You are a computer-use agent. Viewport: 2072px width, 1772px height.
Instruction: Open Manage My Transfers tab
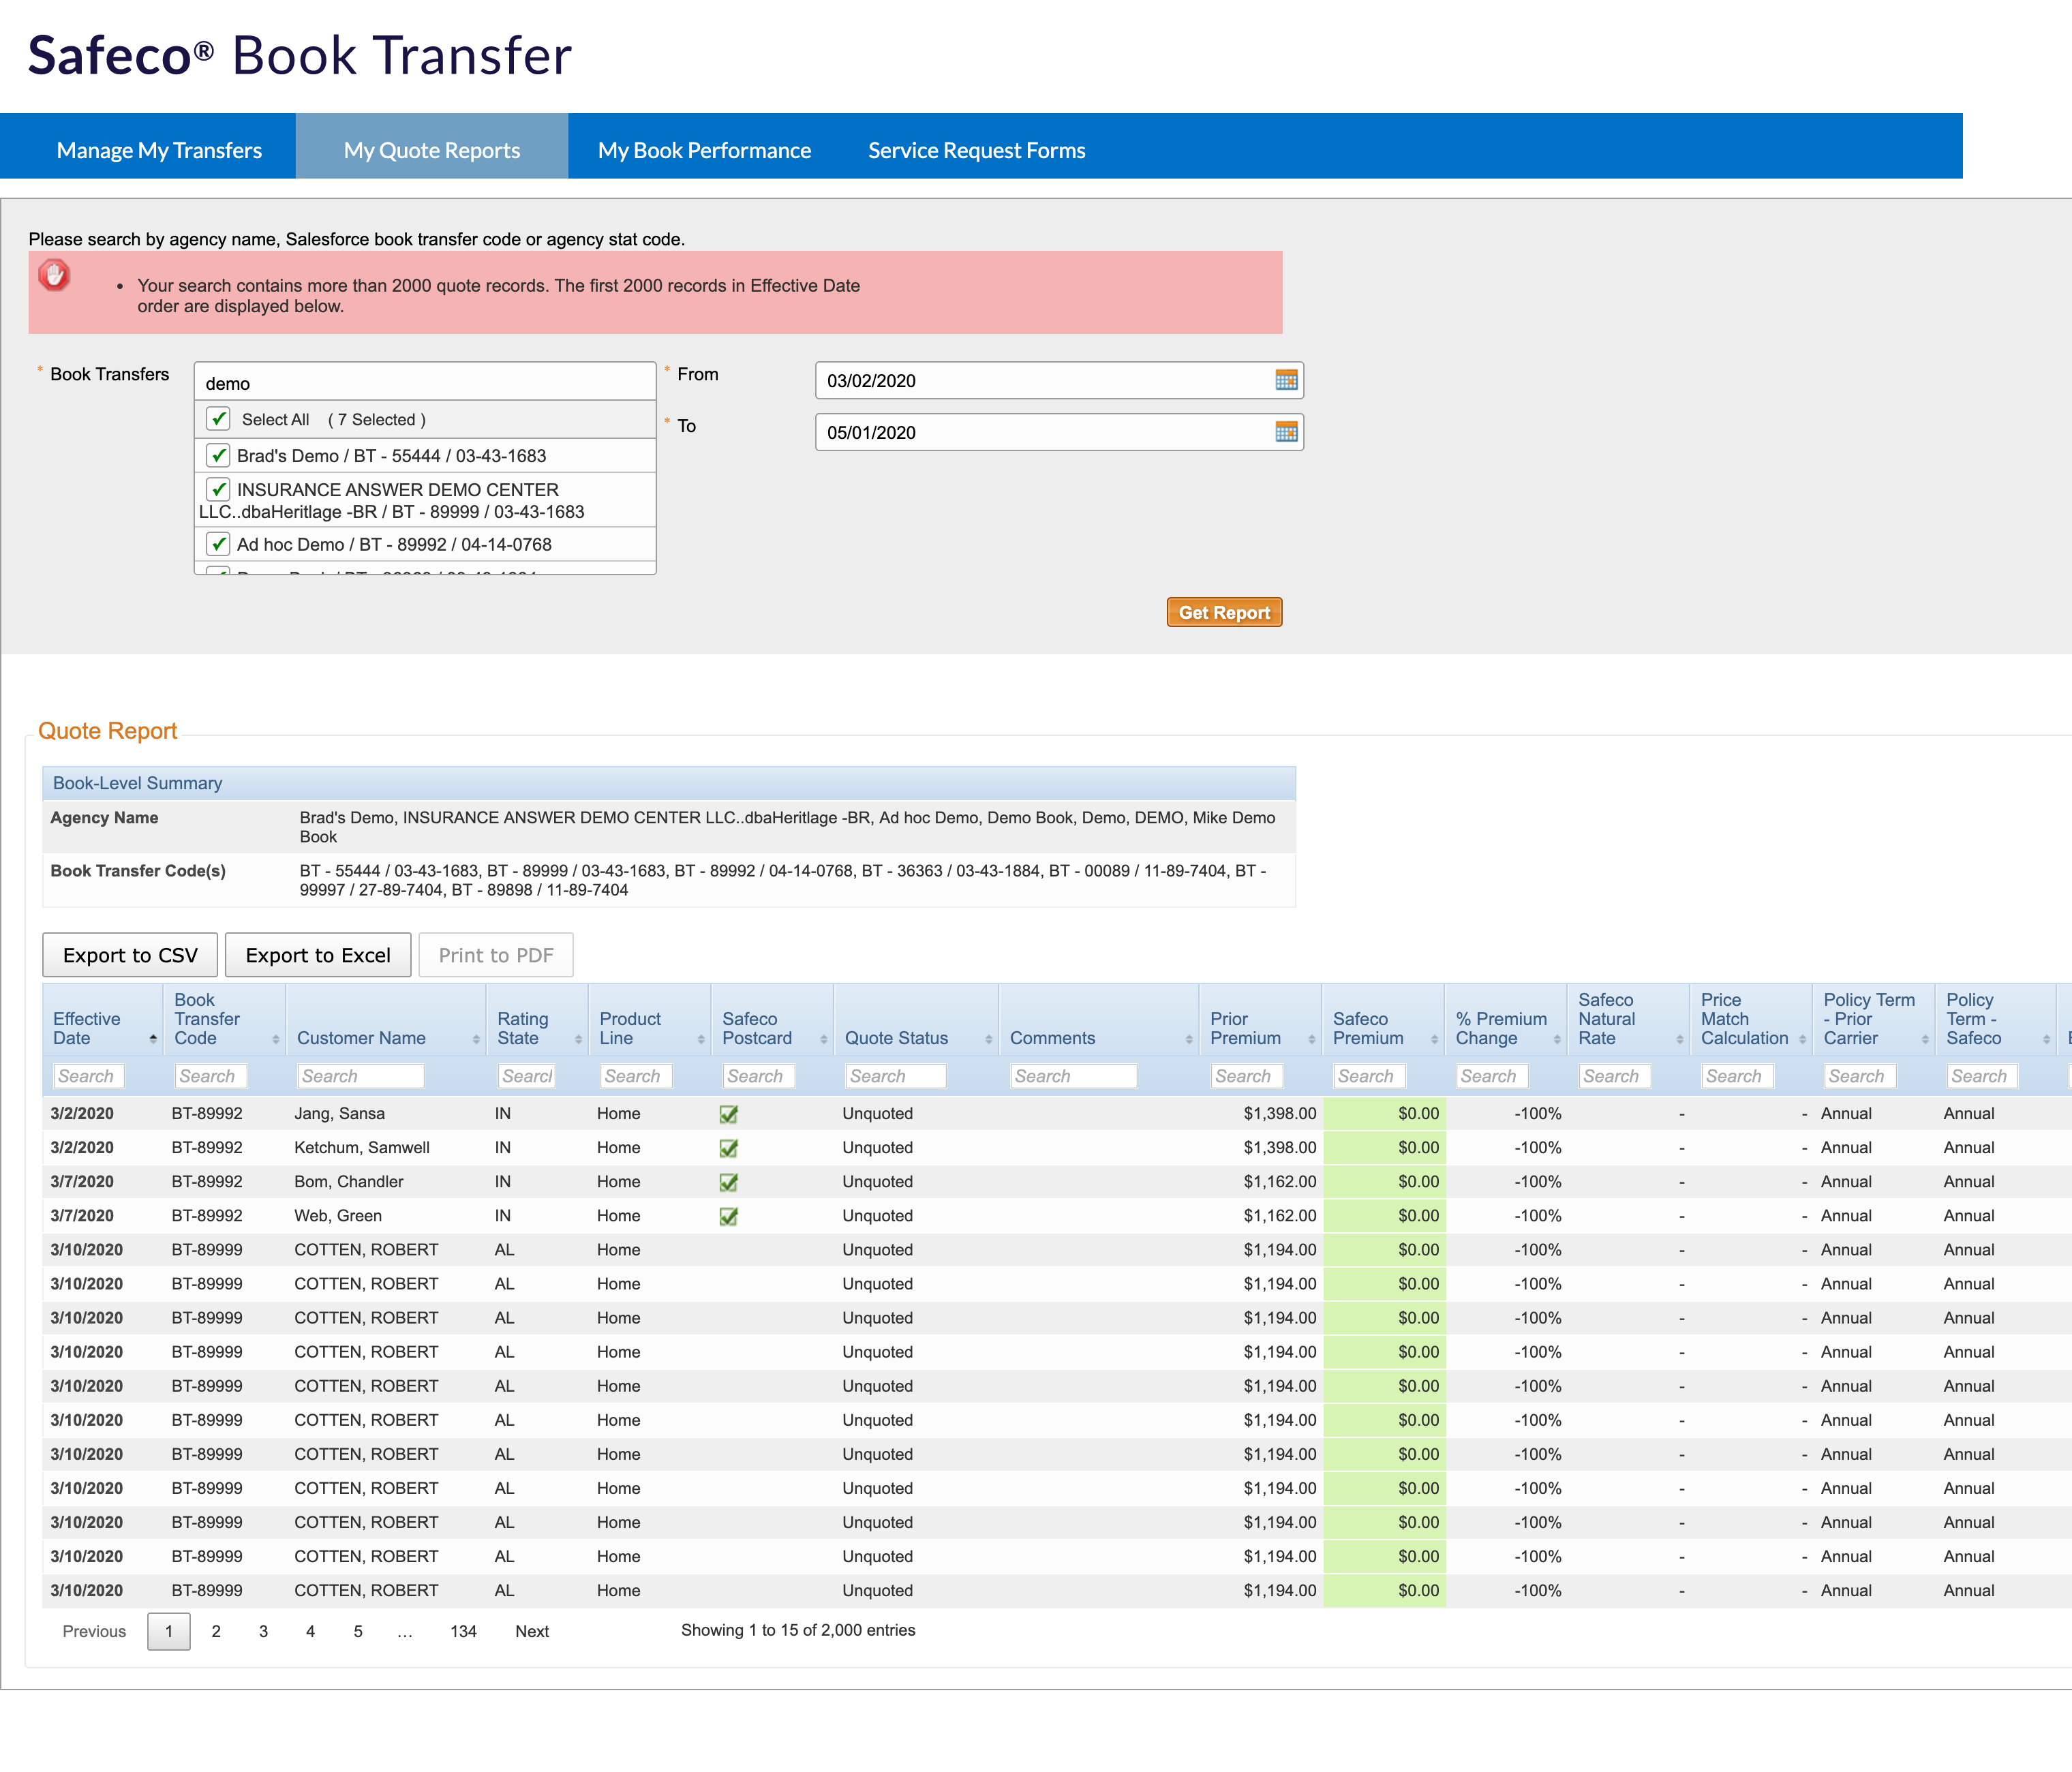(159, 150)
